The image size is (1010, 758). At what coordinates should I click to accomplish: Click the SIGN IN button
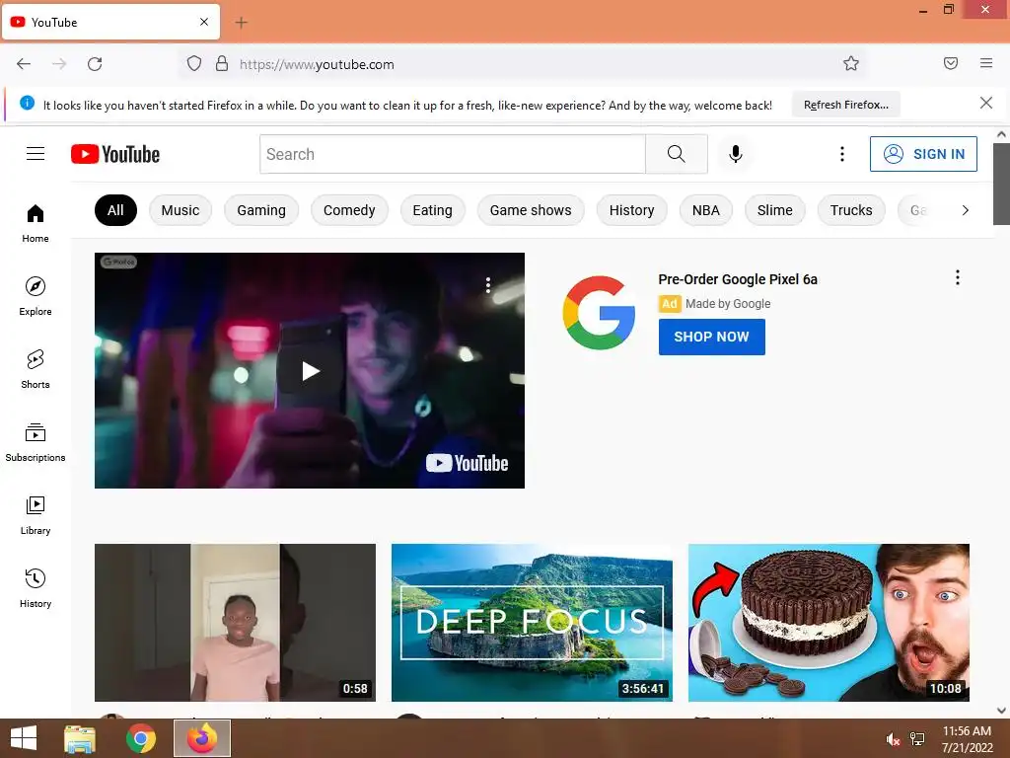[923, 154]
